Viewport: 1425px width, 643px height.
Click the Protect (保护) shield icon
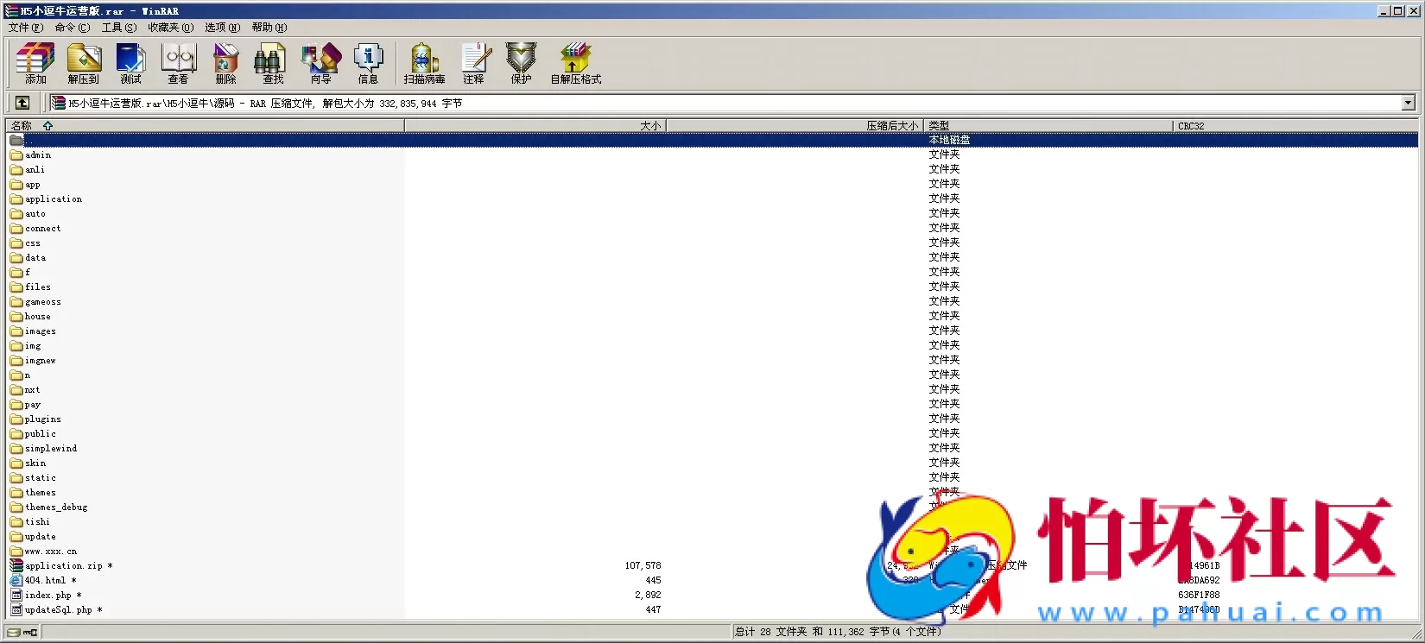[x=521, y=64]
